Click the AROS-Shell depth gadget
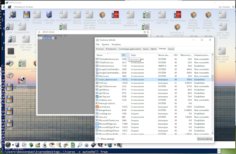This screenshot has width=236, height=154. coord(148,32)
